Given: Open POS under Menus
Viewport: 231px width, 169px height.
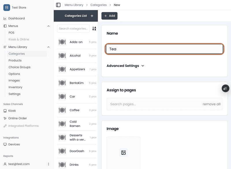Looking at the screenshot, I should (11, 33).
